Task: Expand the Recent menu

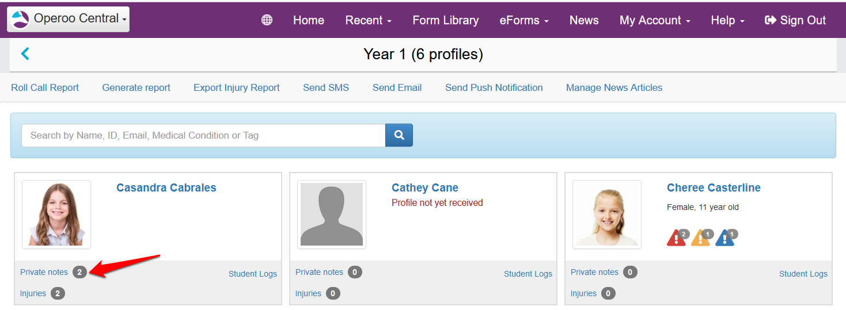Action: (368, 20)
